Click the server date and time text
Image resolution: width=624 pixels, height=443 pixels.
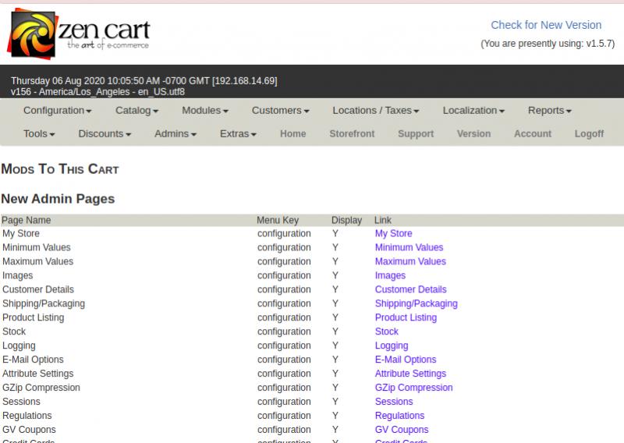144,81
